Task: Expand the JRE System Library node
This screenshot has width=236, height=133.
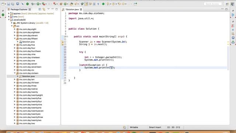Action: [x=12, y=23]
